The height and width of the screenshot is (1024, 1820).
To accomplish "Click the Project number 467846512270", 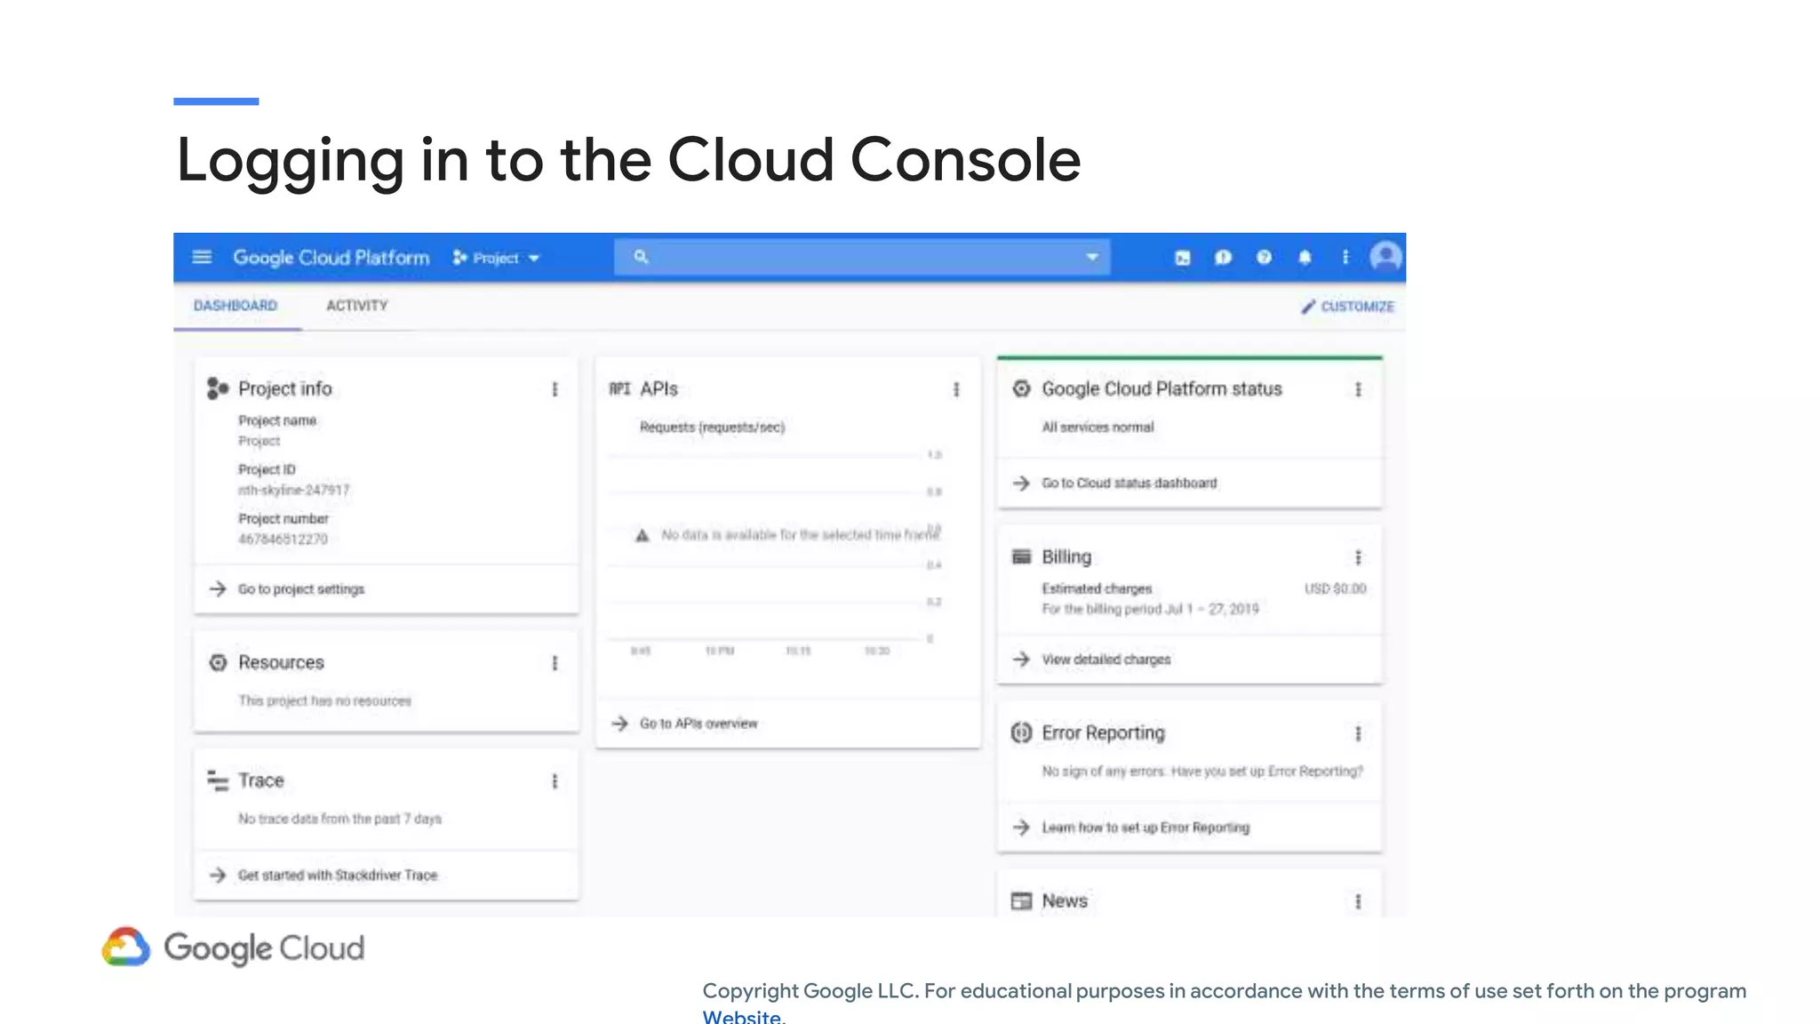I will [283, 540].
